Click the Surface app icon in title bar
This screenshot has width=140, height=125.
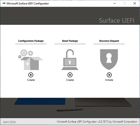click(4, 3)
